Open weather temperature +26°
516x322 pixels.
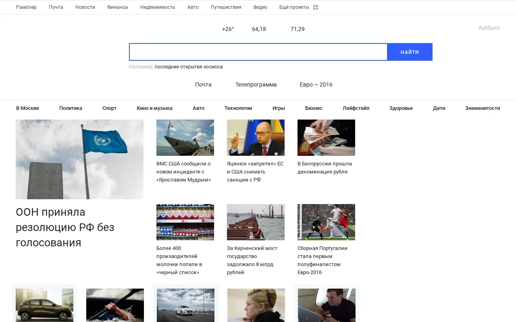click(x=228, y=29)
